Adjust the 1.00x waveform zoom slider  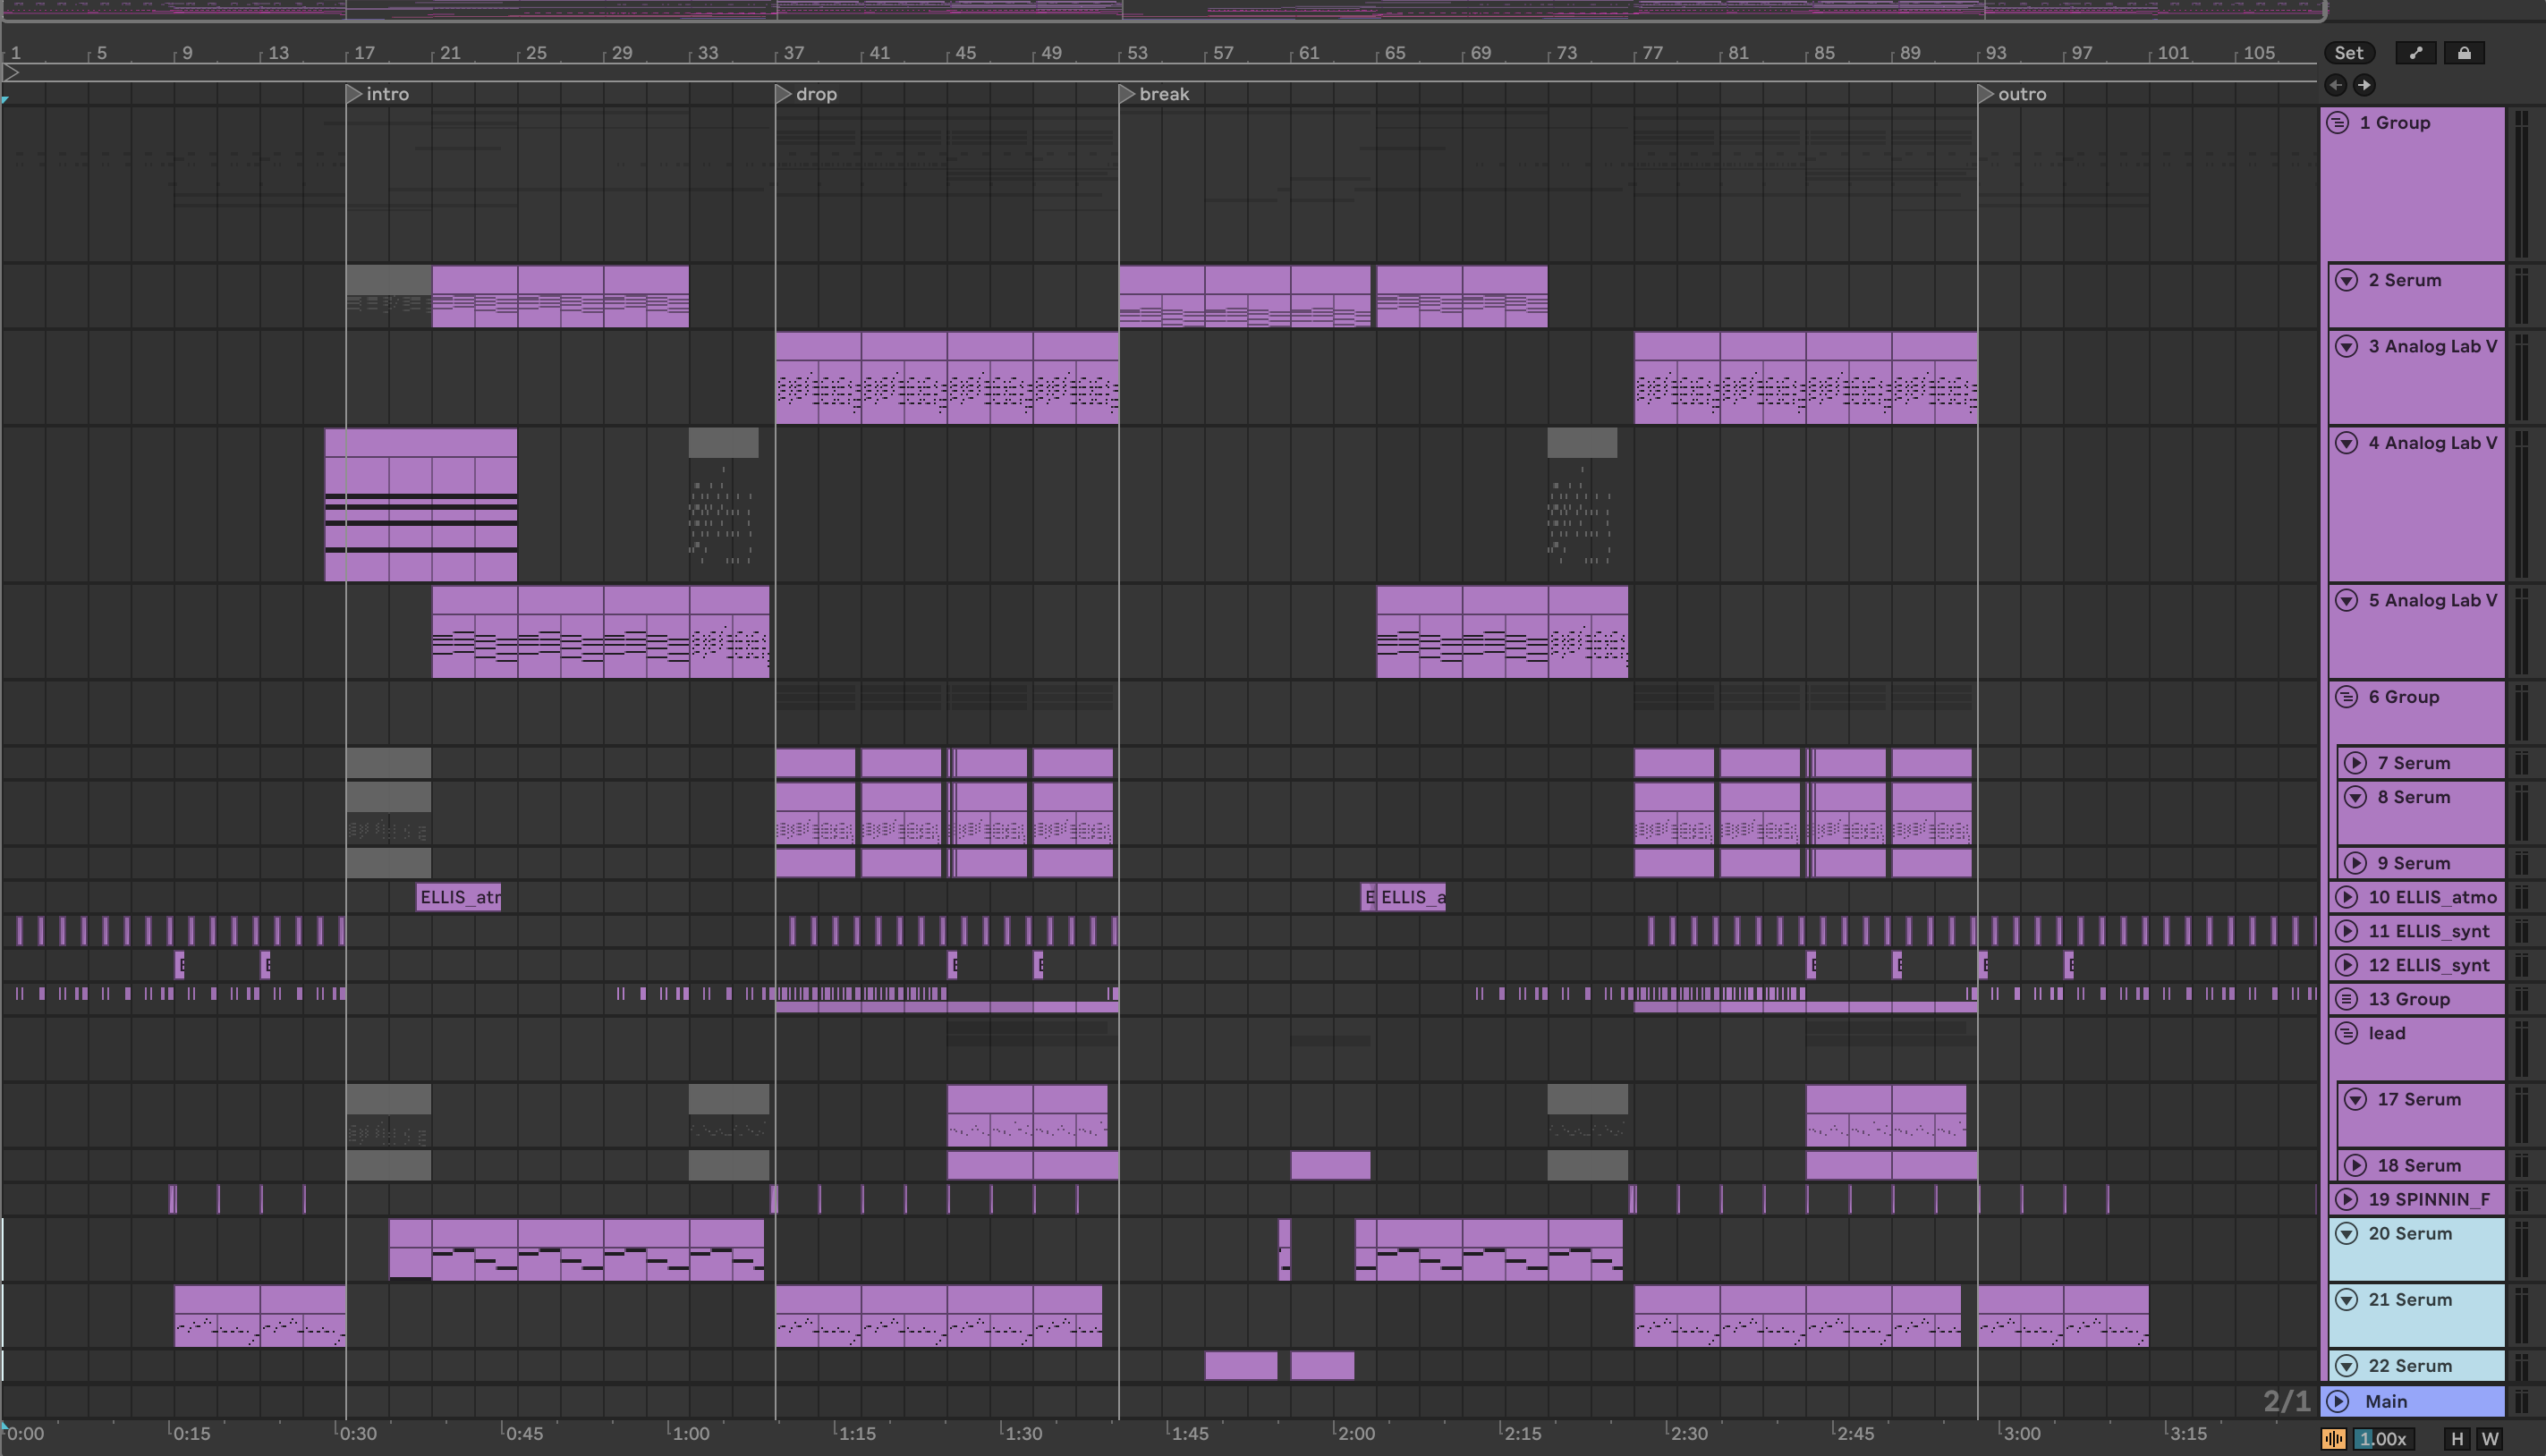click(x=2383, y=1439)
